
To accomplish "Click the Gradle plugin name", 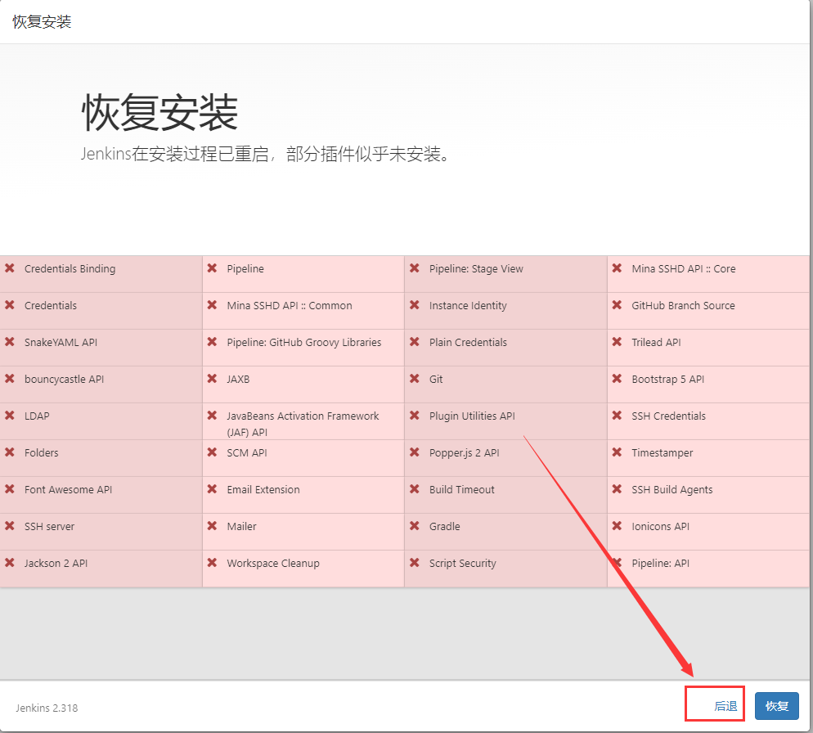I will [x=444, y=527].
